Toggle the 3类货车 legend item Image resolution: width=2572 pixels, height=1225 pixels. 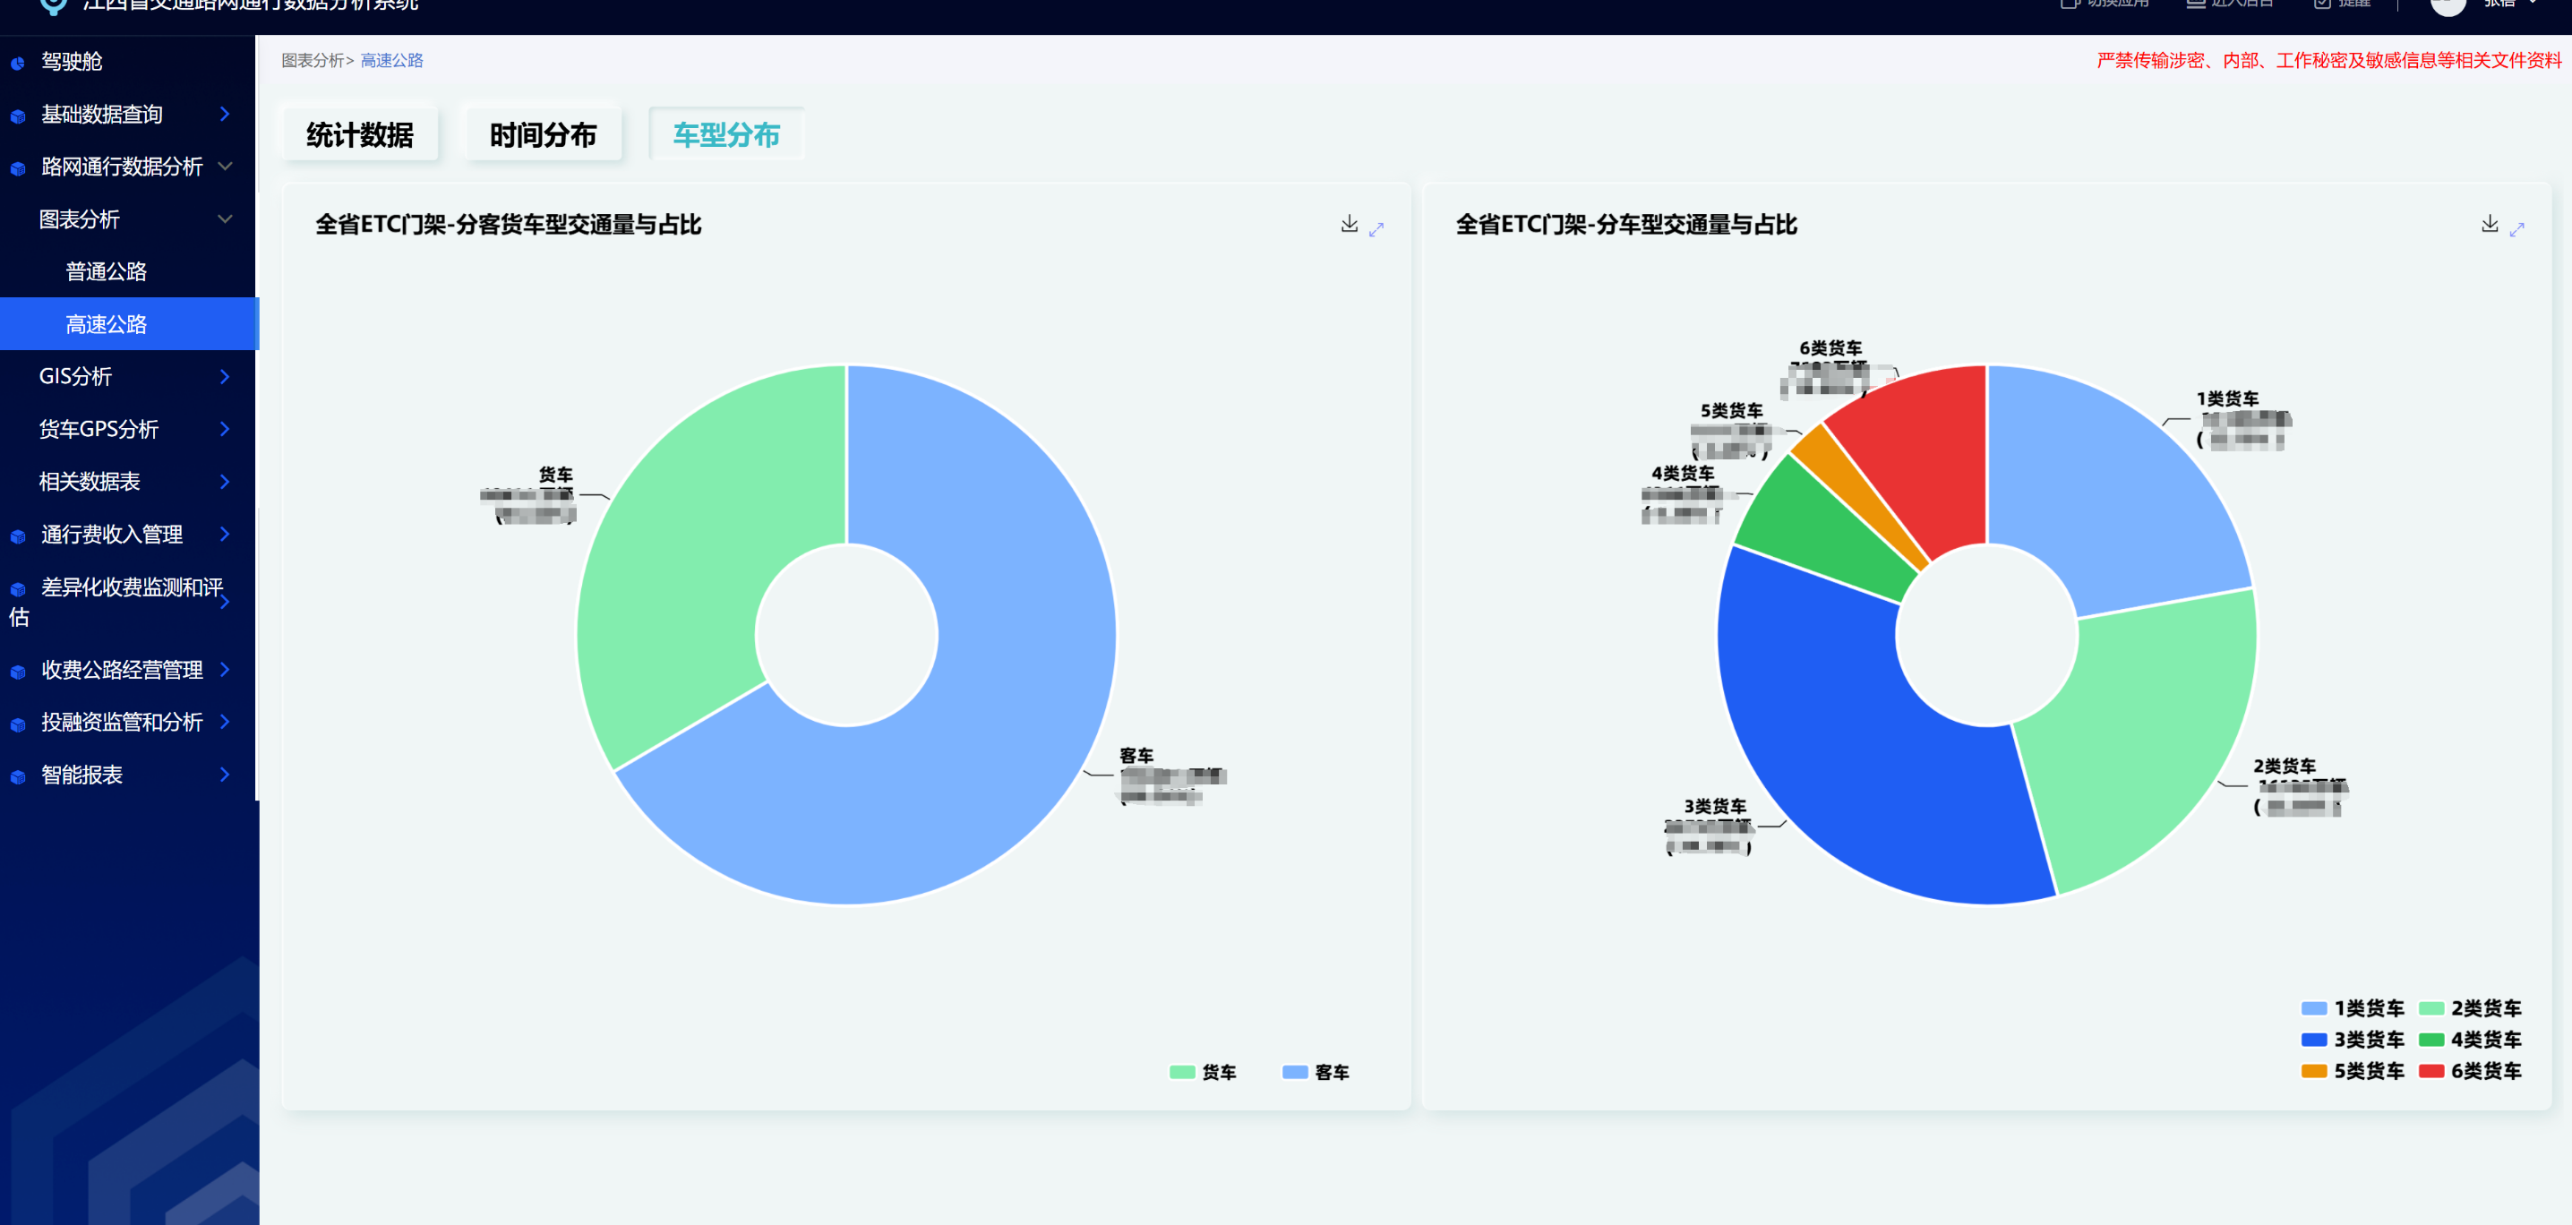[2353, 1040]
